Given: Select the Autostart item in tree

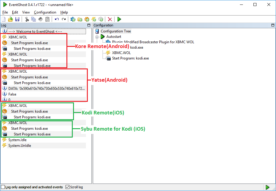Looking at the screenshot, I should pos(114,37).
